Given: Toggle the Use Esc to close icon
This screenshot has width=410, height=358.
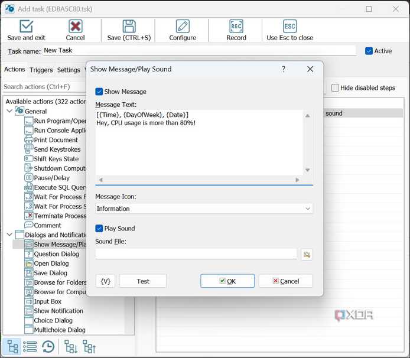Looking at the screenshot, I should click(x=289, y=27).
